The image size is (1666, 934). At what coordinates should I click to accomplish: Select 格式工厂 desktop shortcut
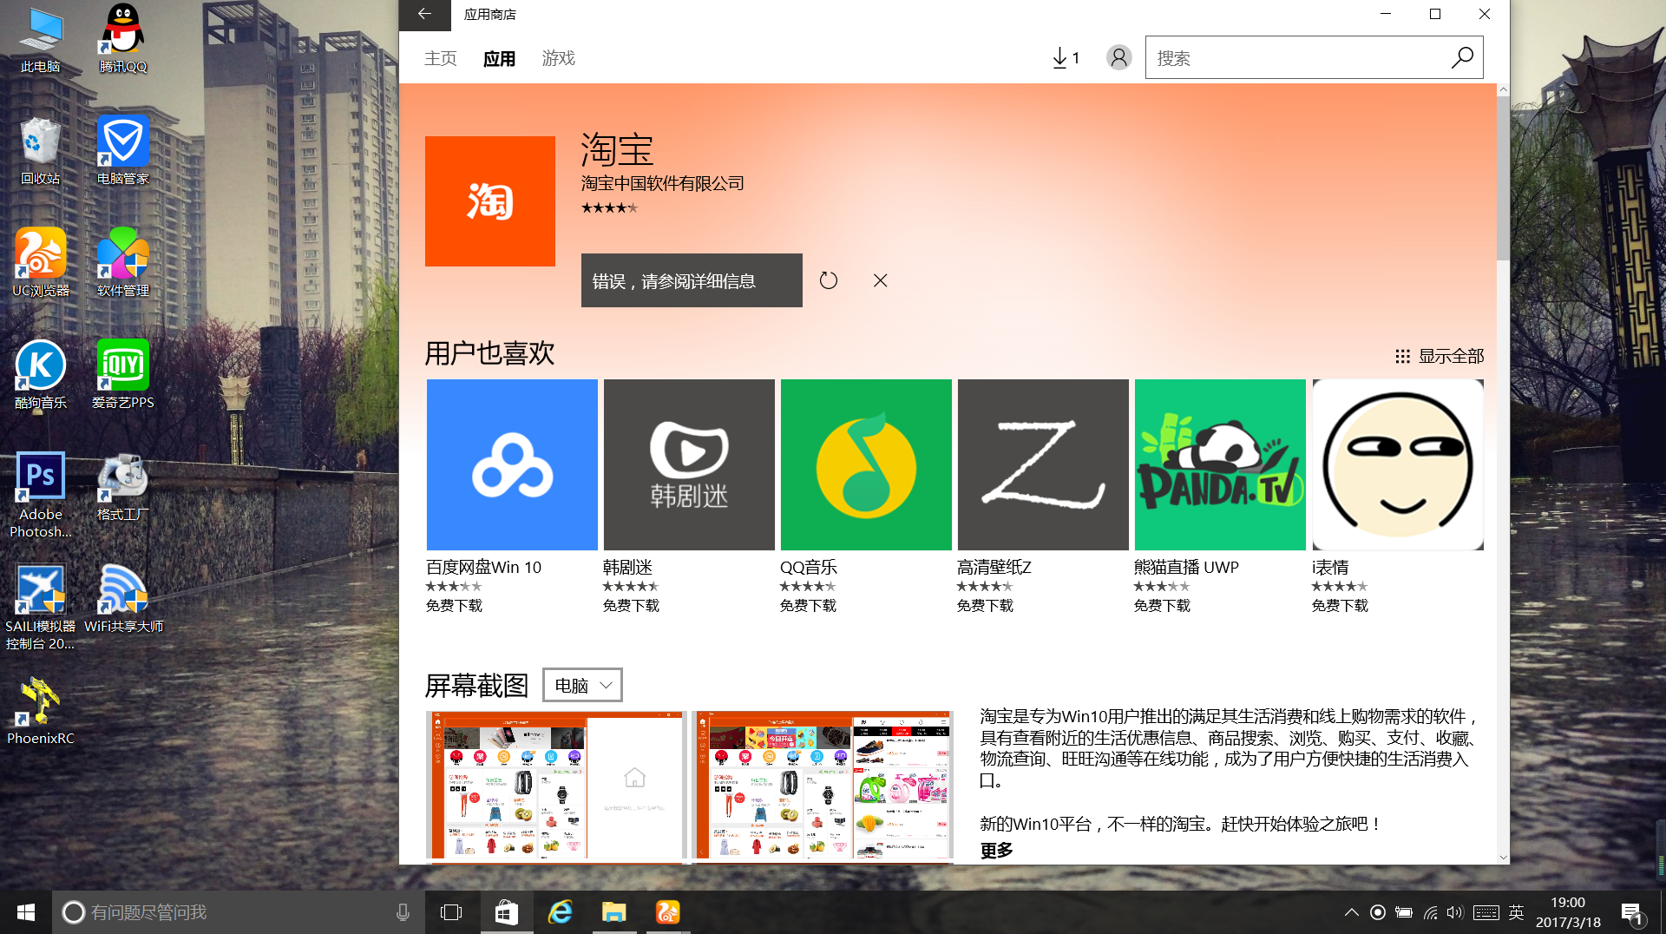tap(122, 487)
